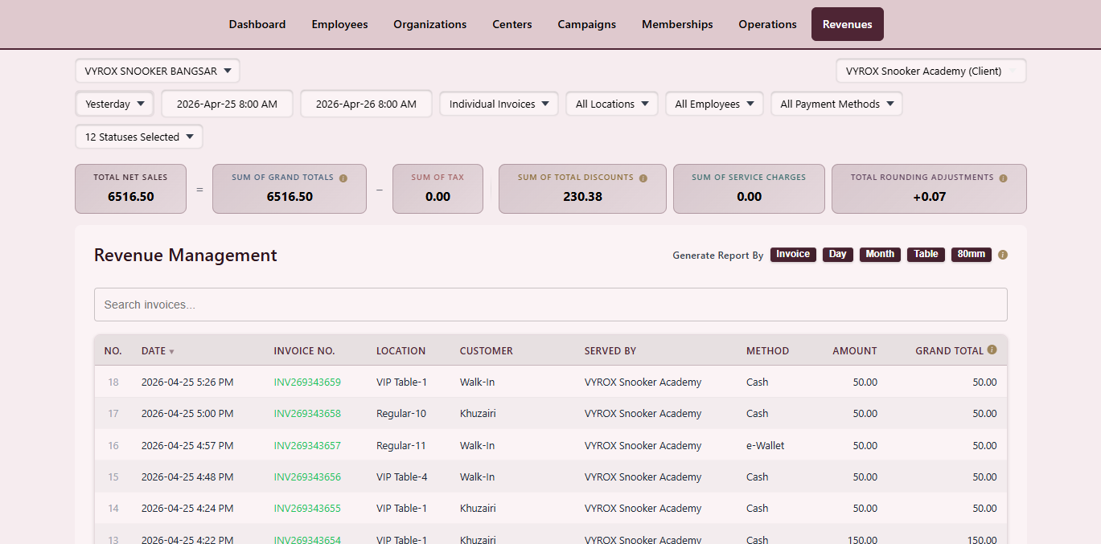1101x544 pixels.
Task: Open the VYROX SNOOKER BANGSAR center dropdown
Action: coord(158,71)
